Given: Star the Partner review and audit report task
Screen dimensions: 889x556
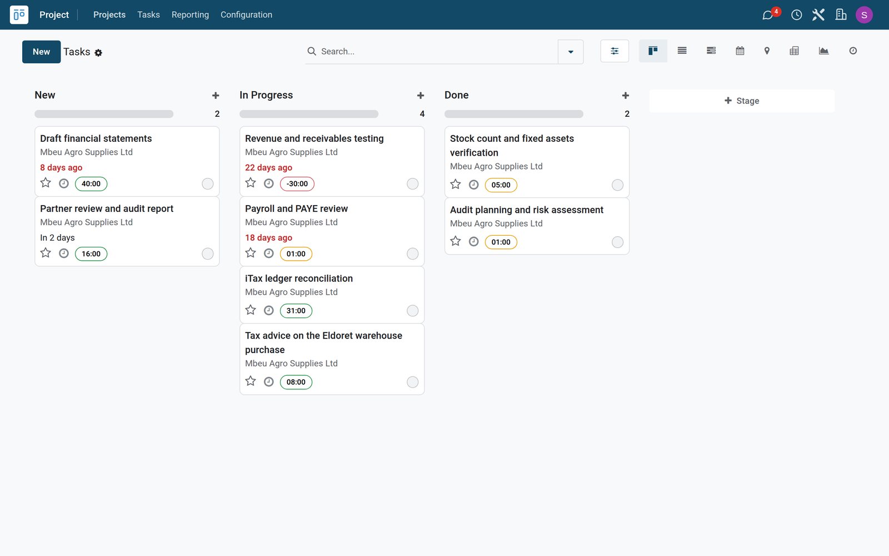Looking at the screenshot, I should (46, 253).
